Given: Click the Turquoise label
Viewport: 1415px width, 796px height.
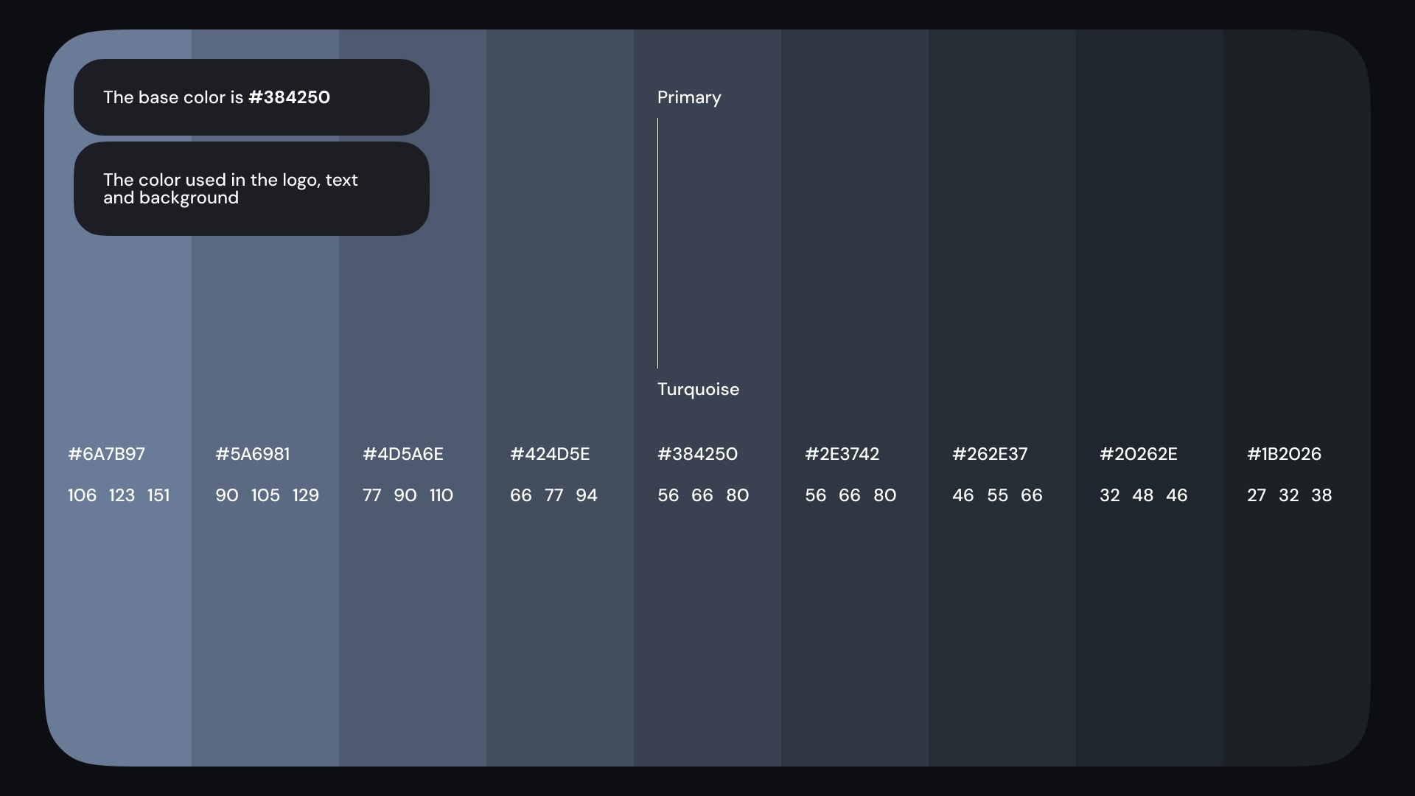Looking at the screenshot, I should (698, 389).
